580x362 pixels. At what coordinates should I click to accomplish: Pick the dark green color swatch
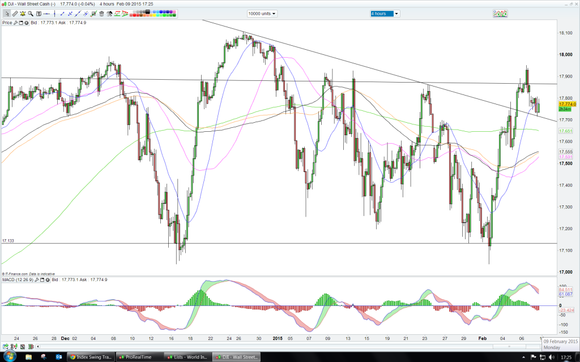pyautogui.click(x=174, y=15)
